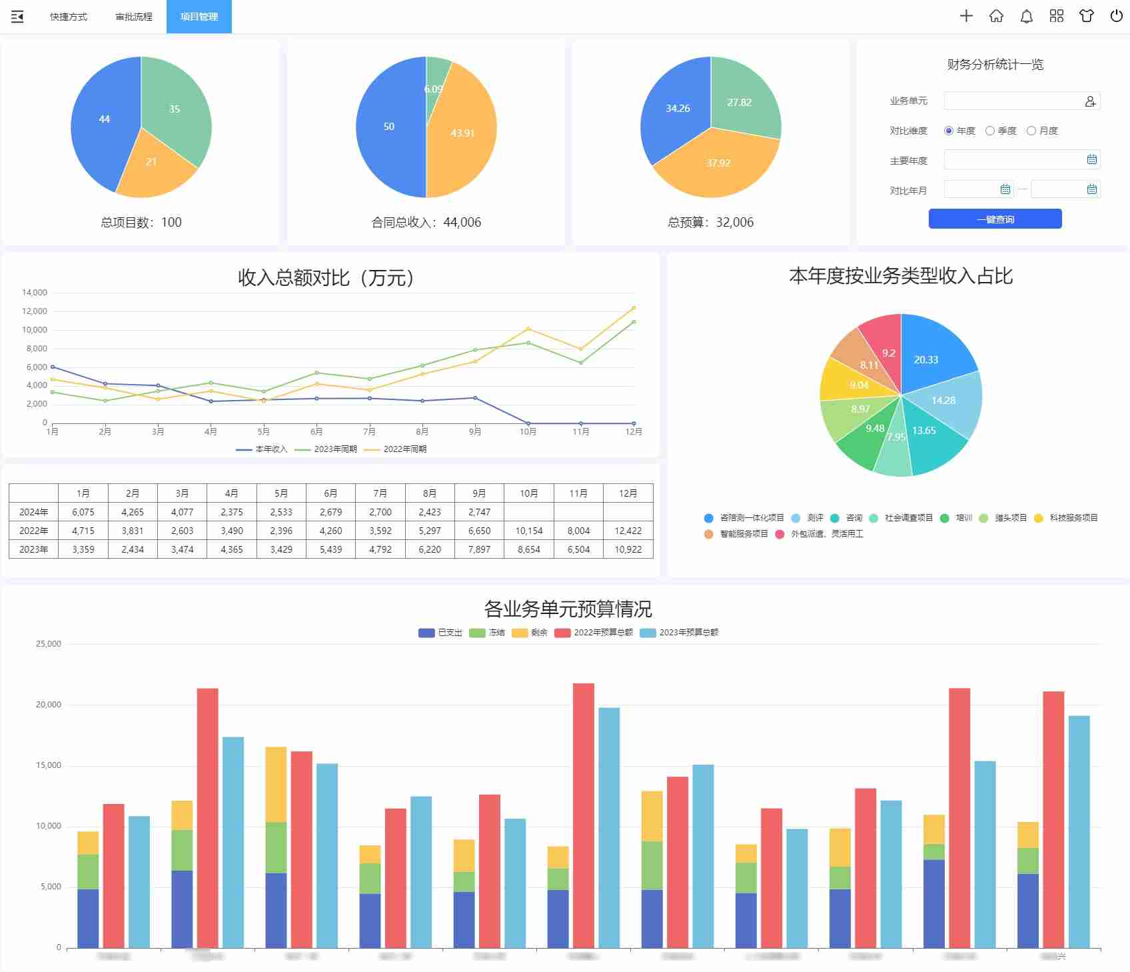Click the 业务单元 input field

coord(1013,101)
